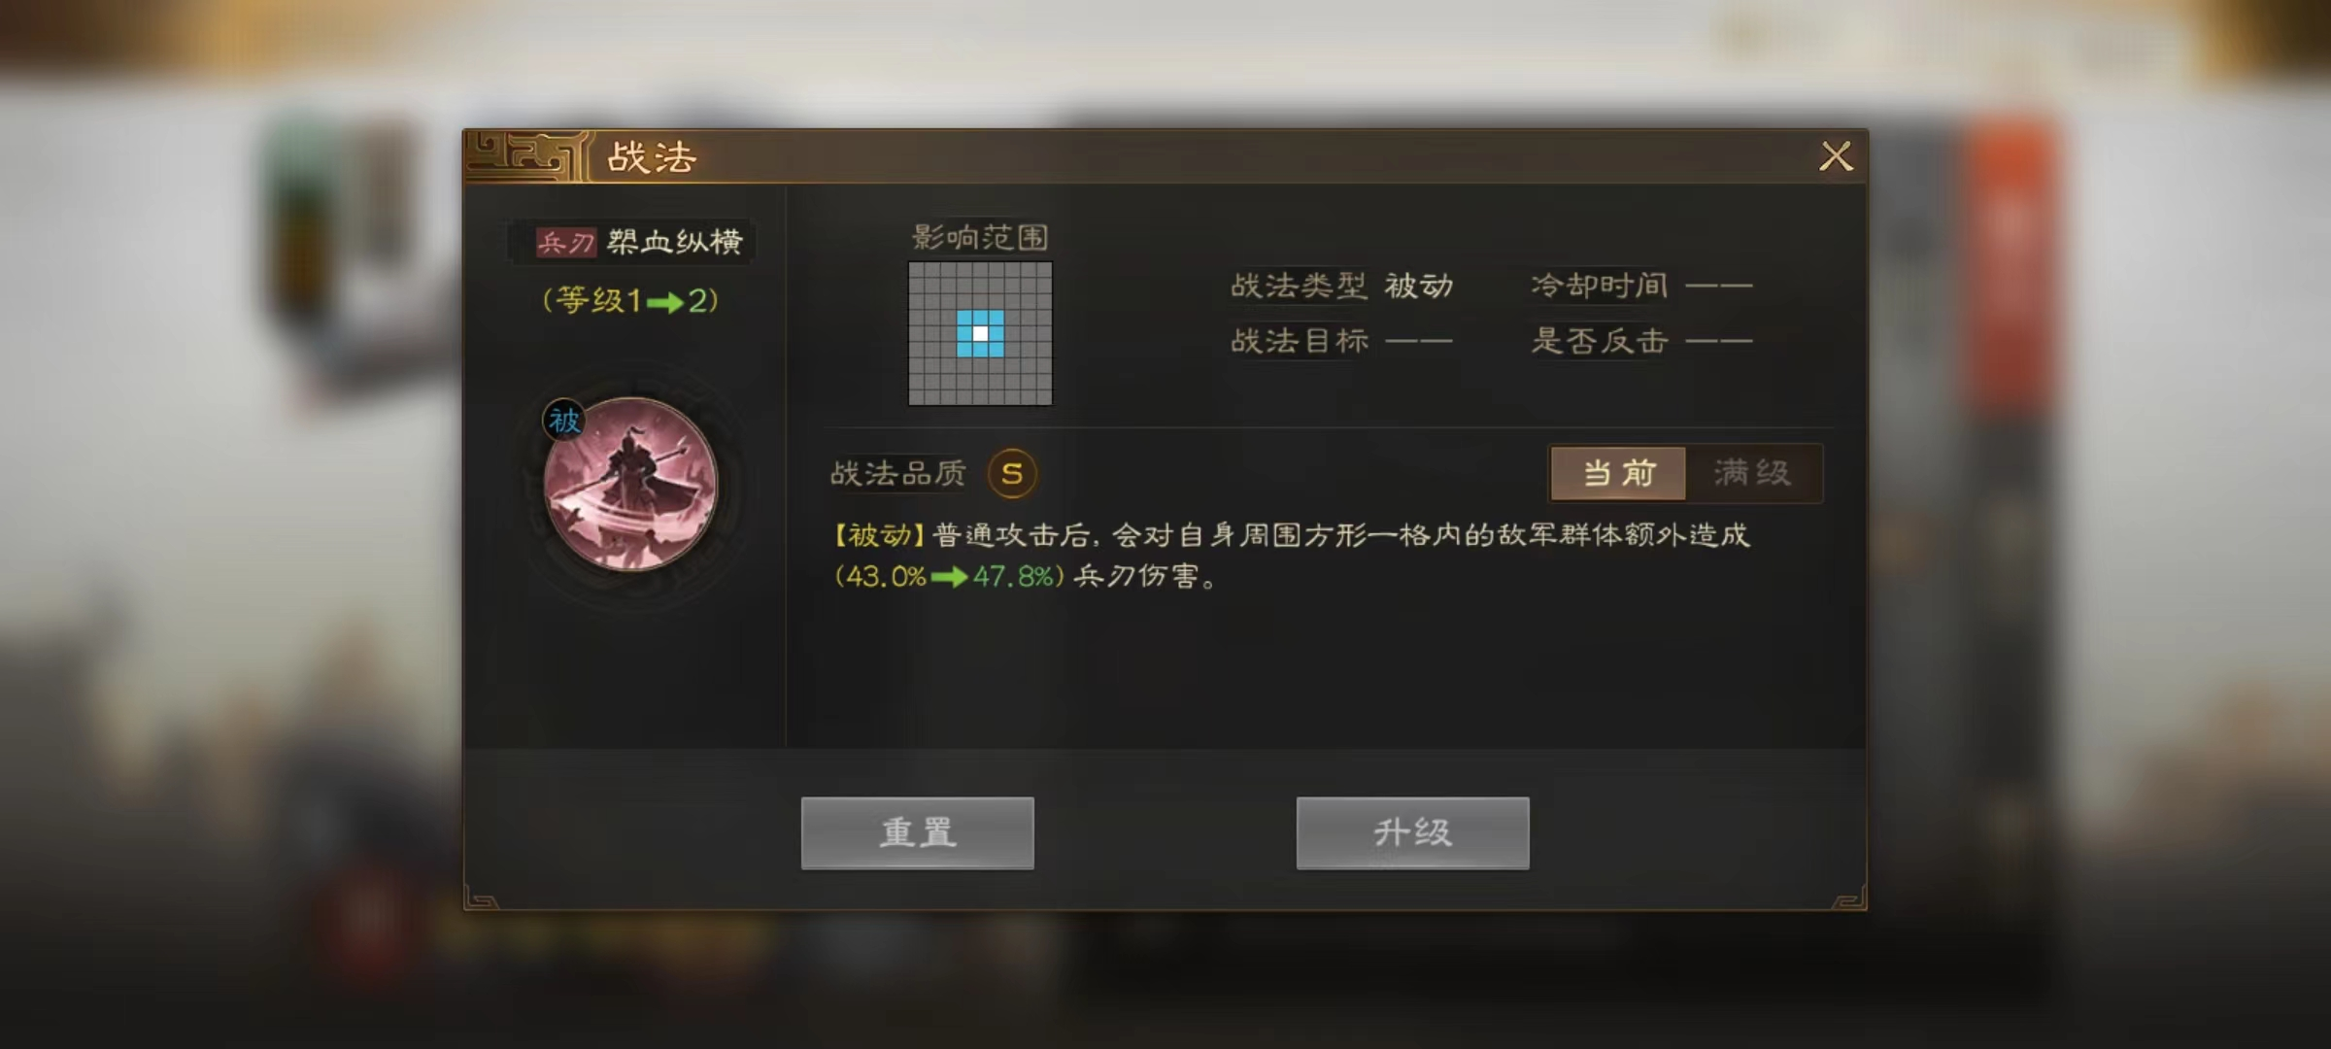The height and width of the screenshot is (1049, 2331).
Task: Click the 战法品质 quality label
Action: 898,474
